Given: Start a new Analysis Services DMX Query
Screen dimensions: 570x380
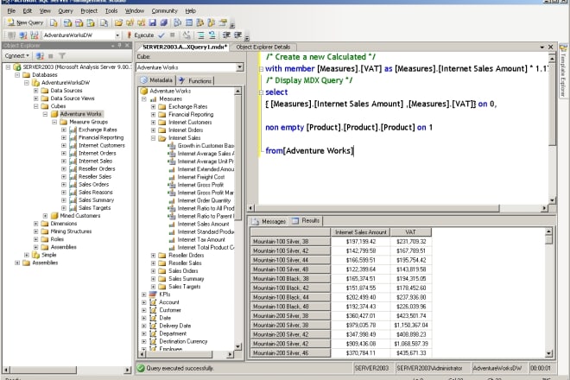Looking at the screenshot, I should (79, 22).
